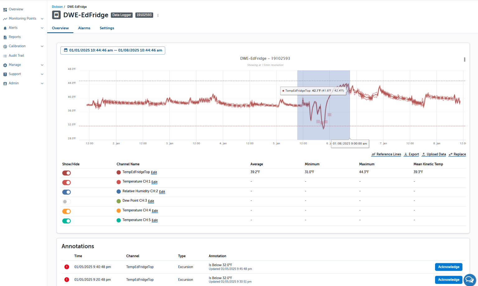
Task: Hide the TempEdFridgeTop channel
Action: [x=67, y=173]
